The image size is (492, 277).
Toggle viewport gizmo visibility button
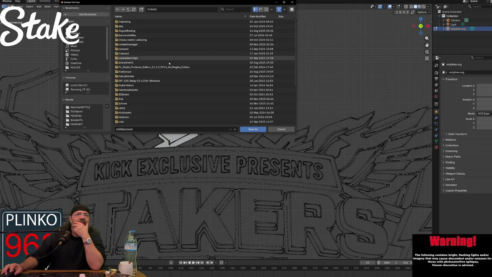[x=380, y=7]
